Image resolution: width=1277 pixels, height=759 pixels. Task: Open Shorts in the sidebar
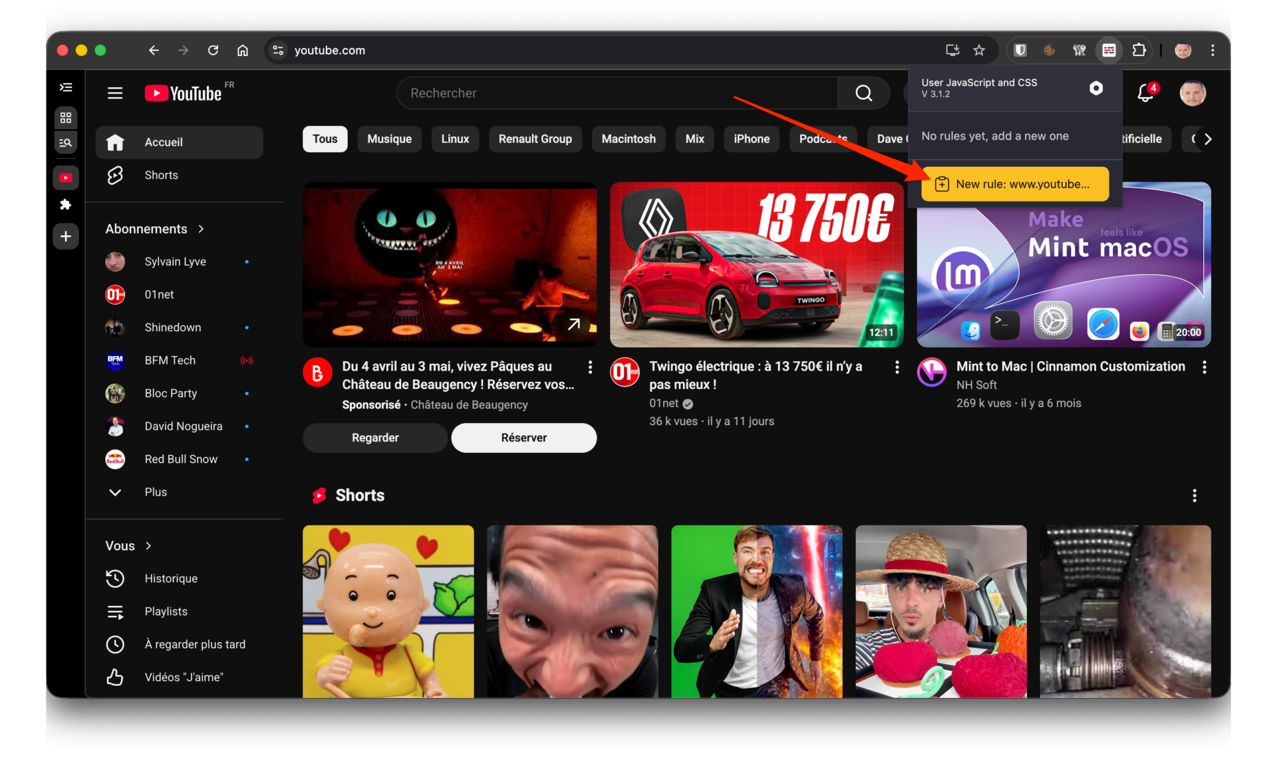click(180, 176)
